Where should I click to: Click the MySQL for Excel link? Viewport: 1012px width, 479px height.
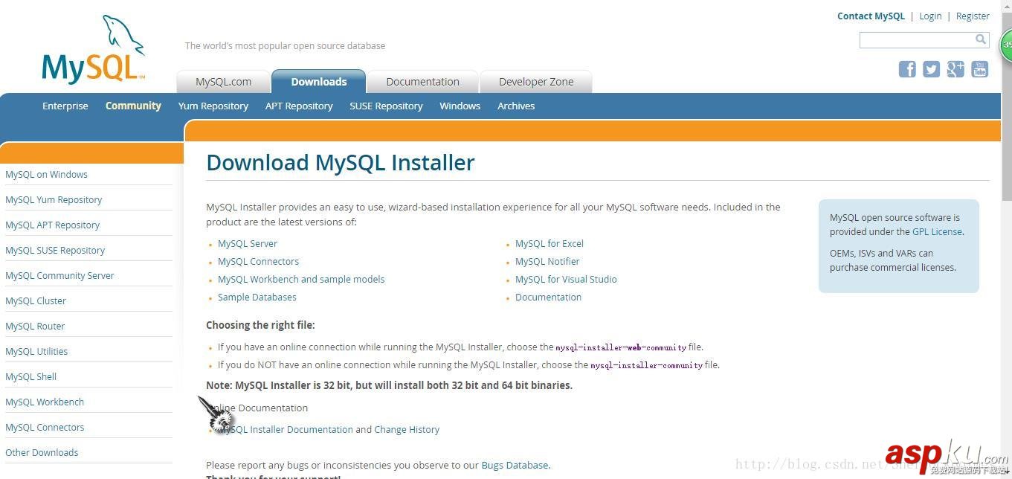point(549,243)
